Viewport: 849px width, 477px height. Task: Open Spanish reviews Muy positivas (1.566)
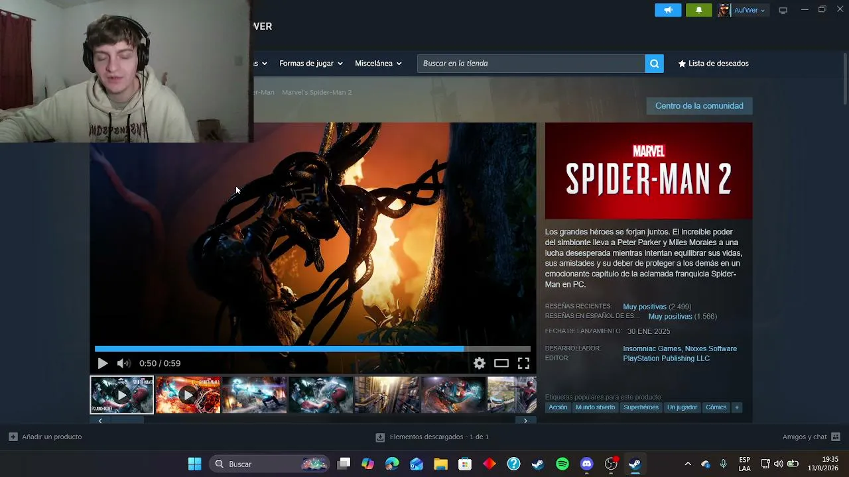point(683,317)
